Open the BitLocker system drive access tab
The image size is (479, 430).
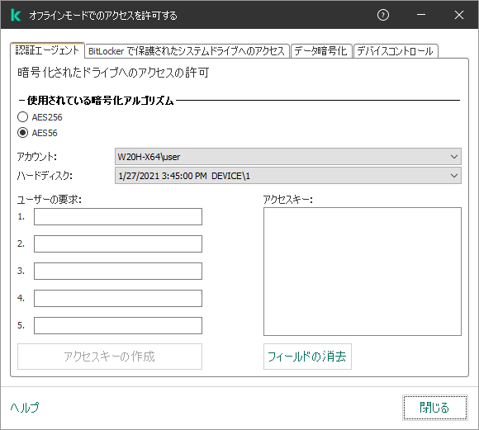click(187, 51)
